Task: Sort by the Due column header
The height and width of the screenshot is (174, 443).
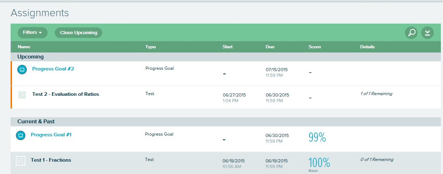Action: pyautogui.click(x=270, y=47)
